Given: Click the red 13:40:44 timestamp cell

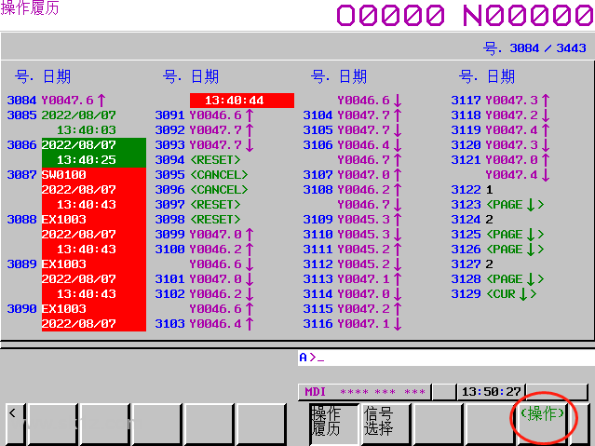Looking at the screenshot, I should [242, 101].
